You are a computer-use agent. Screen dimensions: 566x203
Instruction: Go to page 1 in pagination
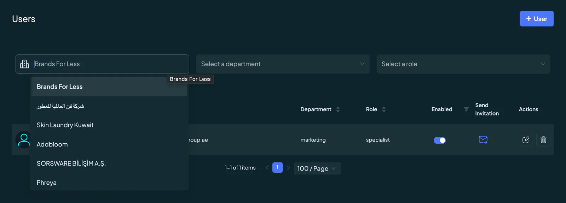coord(277,167)
